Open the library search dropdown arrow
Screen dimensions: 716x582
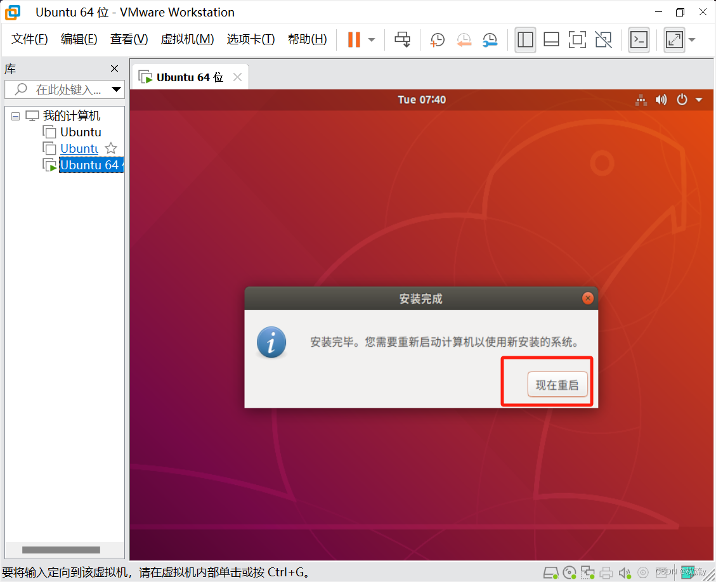[117, 89]
